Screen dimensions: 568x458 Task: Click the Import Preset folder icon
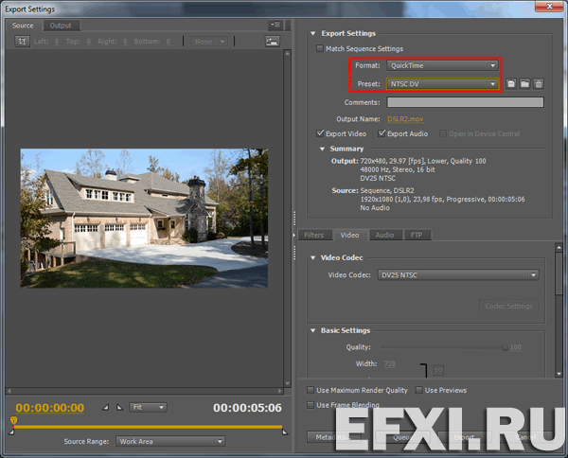[x=524, y=84]
